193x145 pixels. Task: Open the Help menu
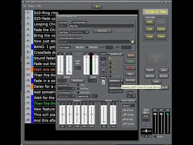pyautogui.click(x=39, y=6)
